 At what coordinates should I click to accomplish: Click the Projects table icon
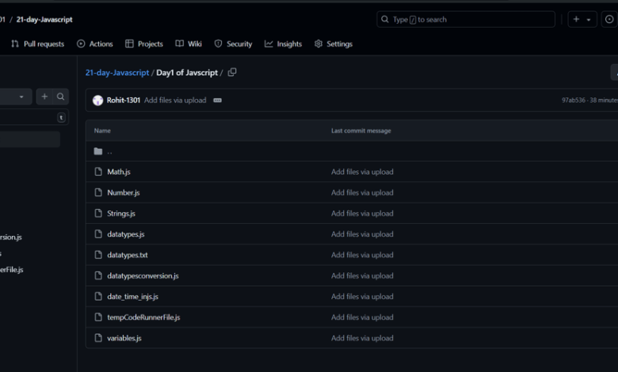pyautogui.click(x=129, y=44)
